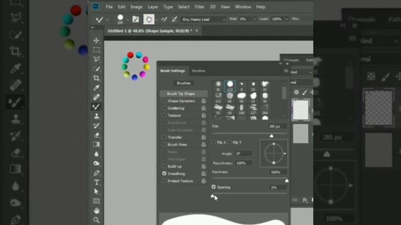Select the Quick Selection tool

click(96, 69)
